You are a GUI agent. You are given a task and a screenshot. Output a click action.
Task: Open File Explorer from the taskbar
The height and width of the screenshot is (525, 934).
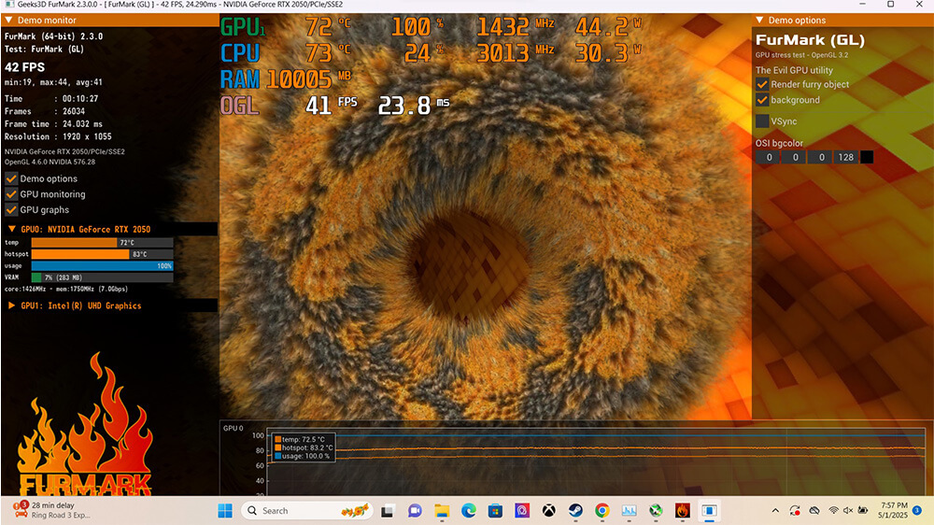(x=442, y=511)
